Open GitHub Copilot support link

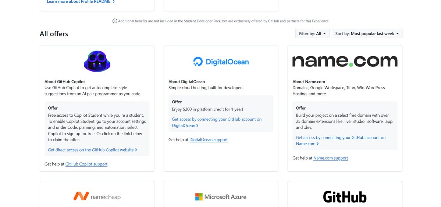(x=86, y=164)
